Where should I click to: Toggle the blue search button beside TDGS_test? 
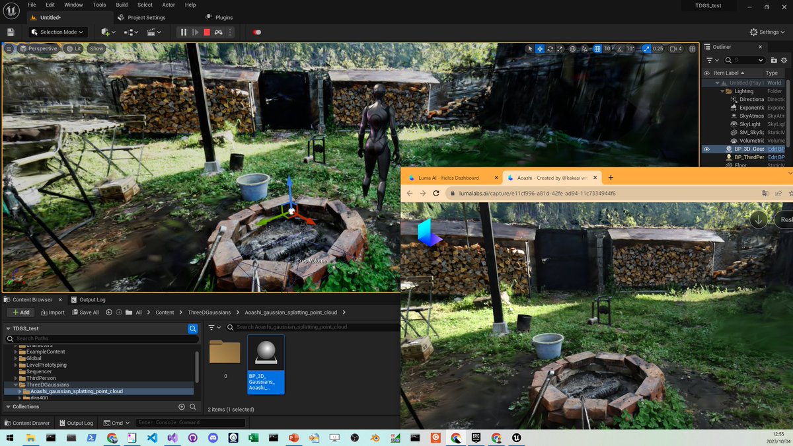point(192,328)
